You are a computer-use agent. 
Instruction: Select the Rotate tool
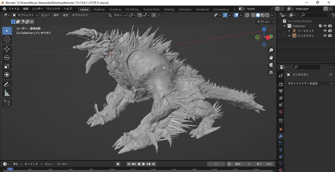(7, 58)
